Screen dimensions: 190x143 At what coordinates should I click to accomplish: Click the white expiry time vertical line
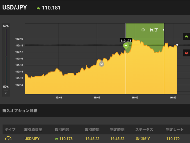(164, 59)
